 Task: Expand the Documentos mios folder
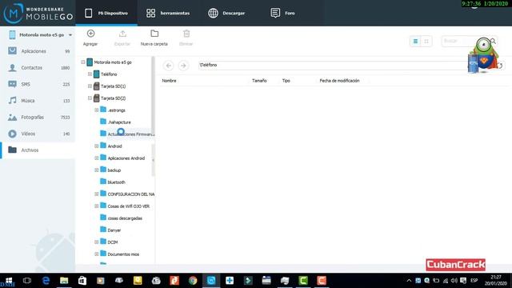tap(97, 254)
